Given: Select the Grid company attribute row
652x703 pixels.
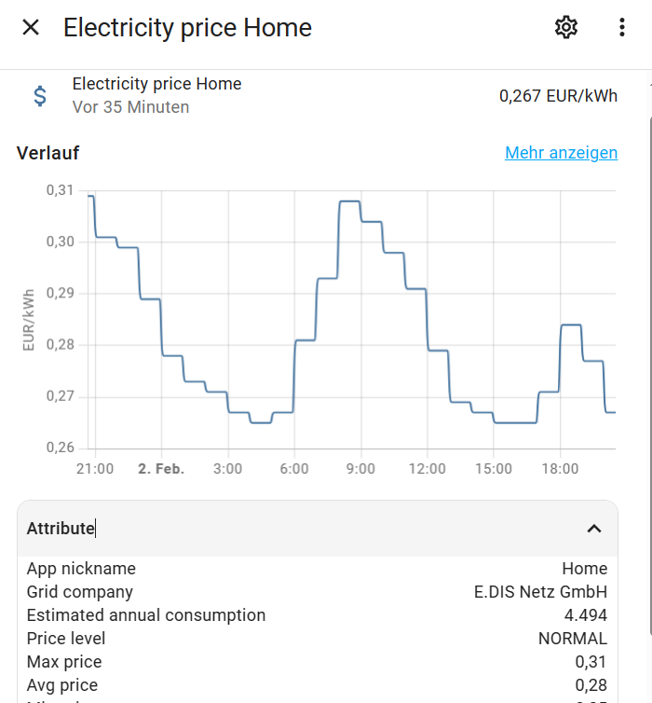Looking at the screenshot, I should [317, 592].
